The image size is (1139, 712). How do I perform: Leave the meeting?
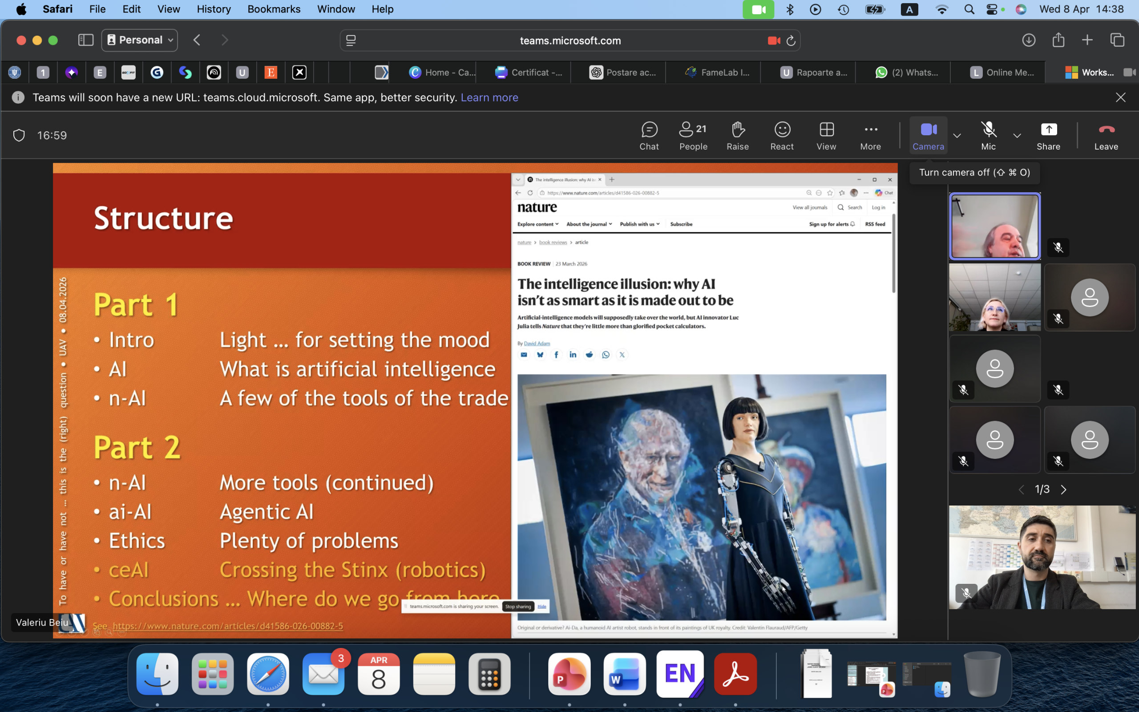point(1106,136)
